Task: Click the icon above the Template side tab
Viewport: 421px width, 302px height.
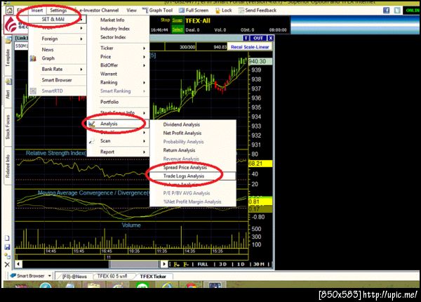Action: click(x=8, y=40)
